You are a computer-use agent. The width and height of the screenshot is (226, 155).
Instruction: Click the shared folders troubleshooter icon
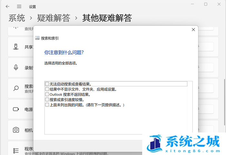[x=16, y=47]
